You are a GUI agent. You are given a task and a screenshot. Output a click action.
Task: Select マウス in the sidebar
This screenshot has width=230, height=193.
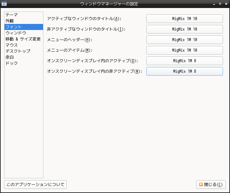click(x=11, y=45)
